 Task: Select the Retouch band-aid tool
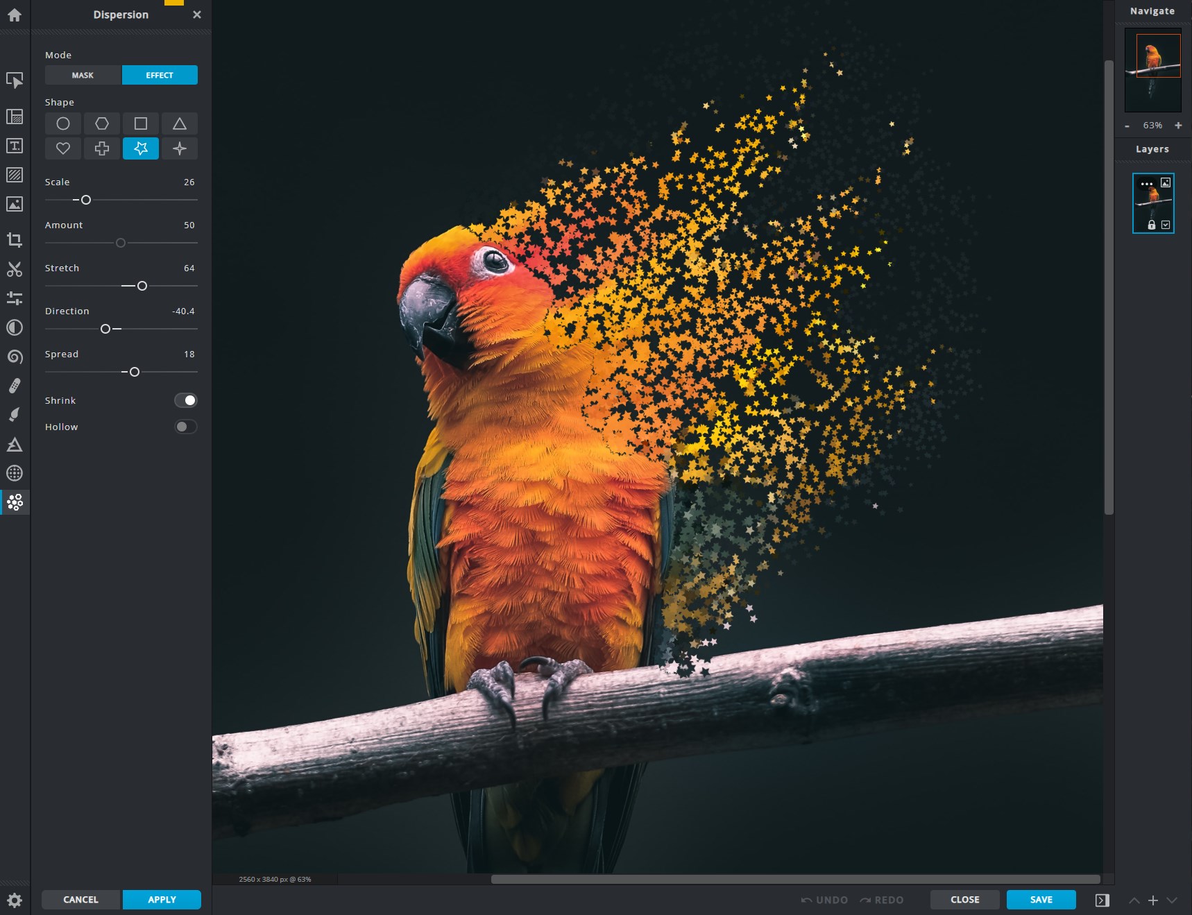tap(15, 386)
